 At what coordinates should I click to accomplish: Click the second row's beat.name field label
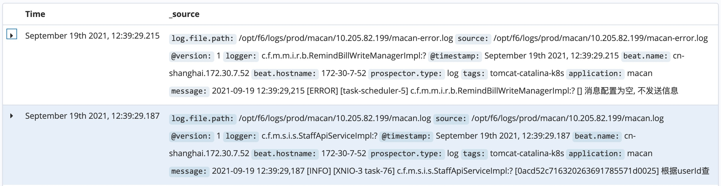pyautogui.click(x=597, y=136)
